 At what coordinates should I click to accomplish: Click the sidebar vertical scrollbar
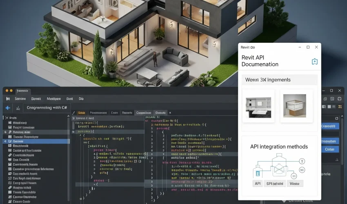(x=69, y=159)
